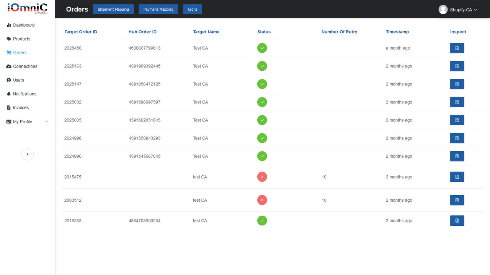Click the Shopify-CA avatar image
The height and width of the screenshot is (275, 490).
(x=443, y=10)
